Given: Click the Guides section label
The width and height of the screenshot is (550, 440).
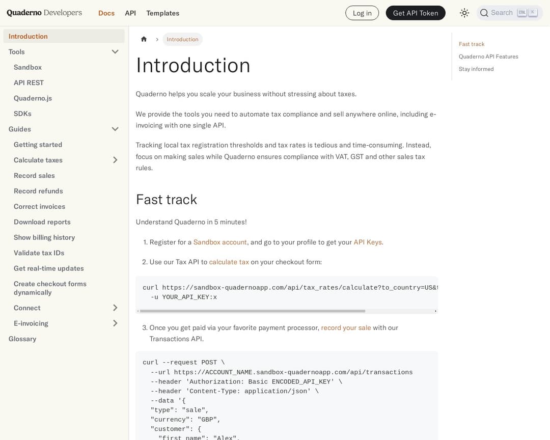Looking at the screenshot, I should (20, 129).
